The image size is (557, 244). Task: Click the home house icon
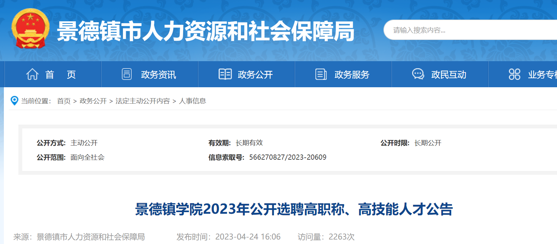pyautogui.click(x=32, y=74)
